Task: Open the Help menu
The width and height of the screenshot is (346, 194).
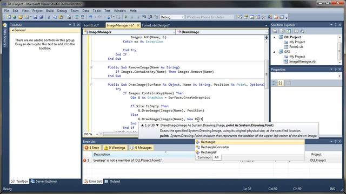Action: point(133,11)
